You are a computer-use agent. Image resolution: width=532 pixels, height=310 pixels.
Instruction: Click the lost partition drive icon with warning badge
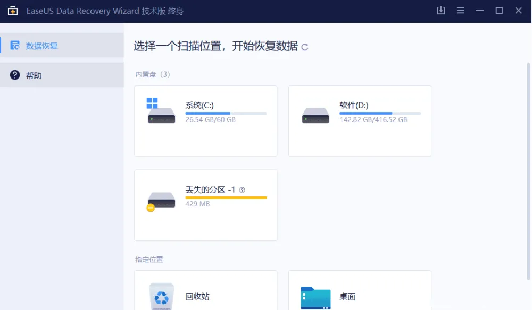click(161, 201)
